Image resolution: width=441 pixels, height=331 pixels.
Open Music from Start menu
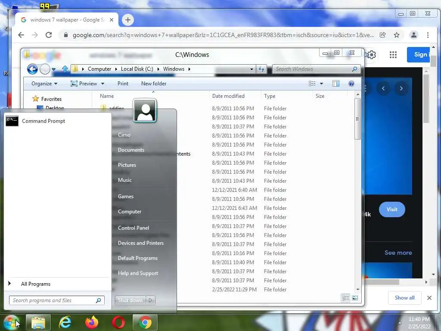pos(124,180)
